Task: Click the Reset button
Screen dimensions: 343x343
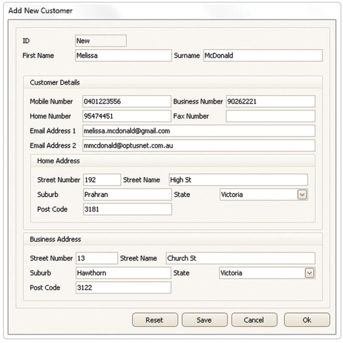Action: (x=155, y=320)
